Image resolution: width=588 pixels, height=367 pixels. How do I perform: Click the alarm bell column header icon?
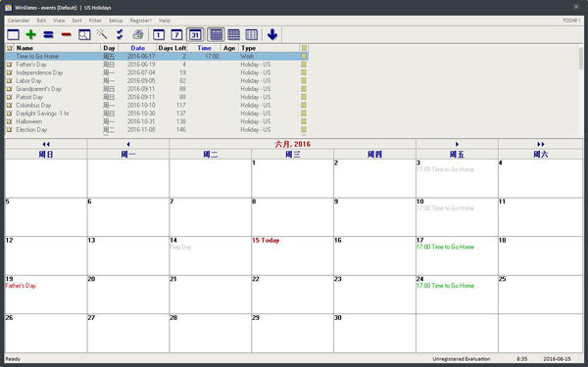[x=10, y=48]
